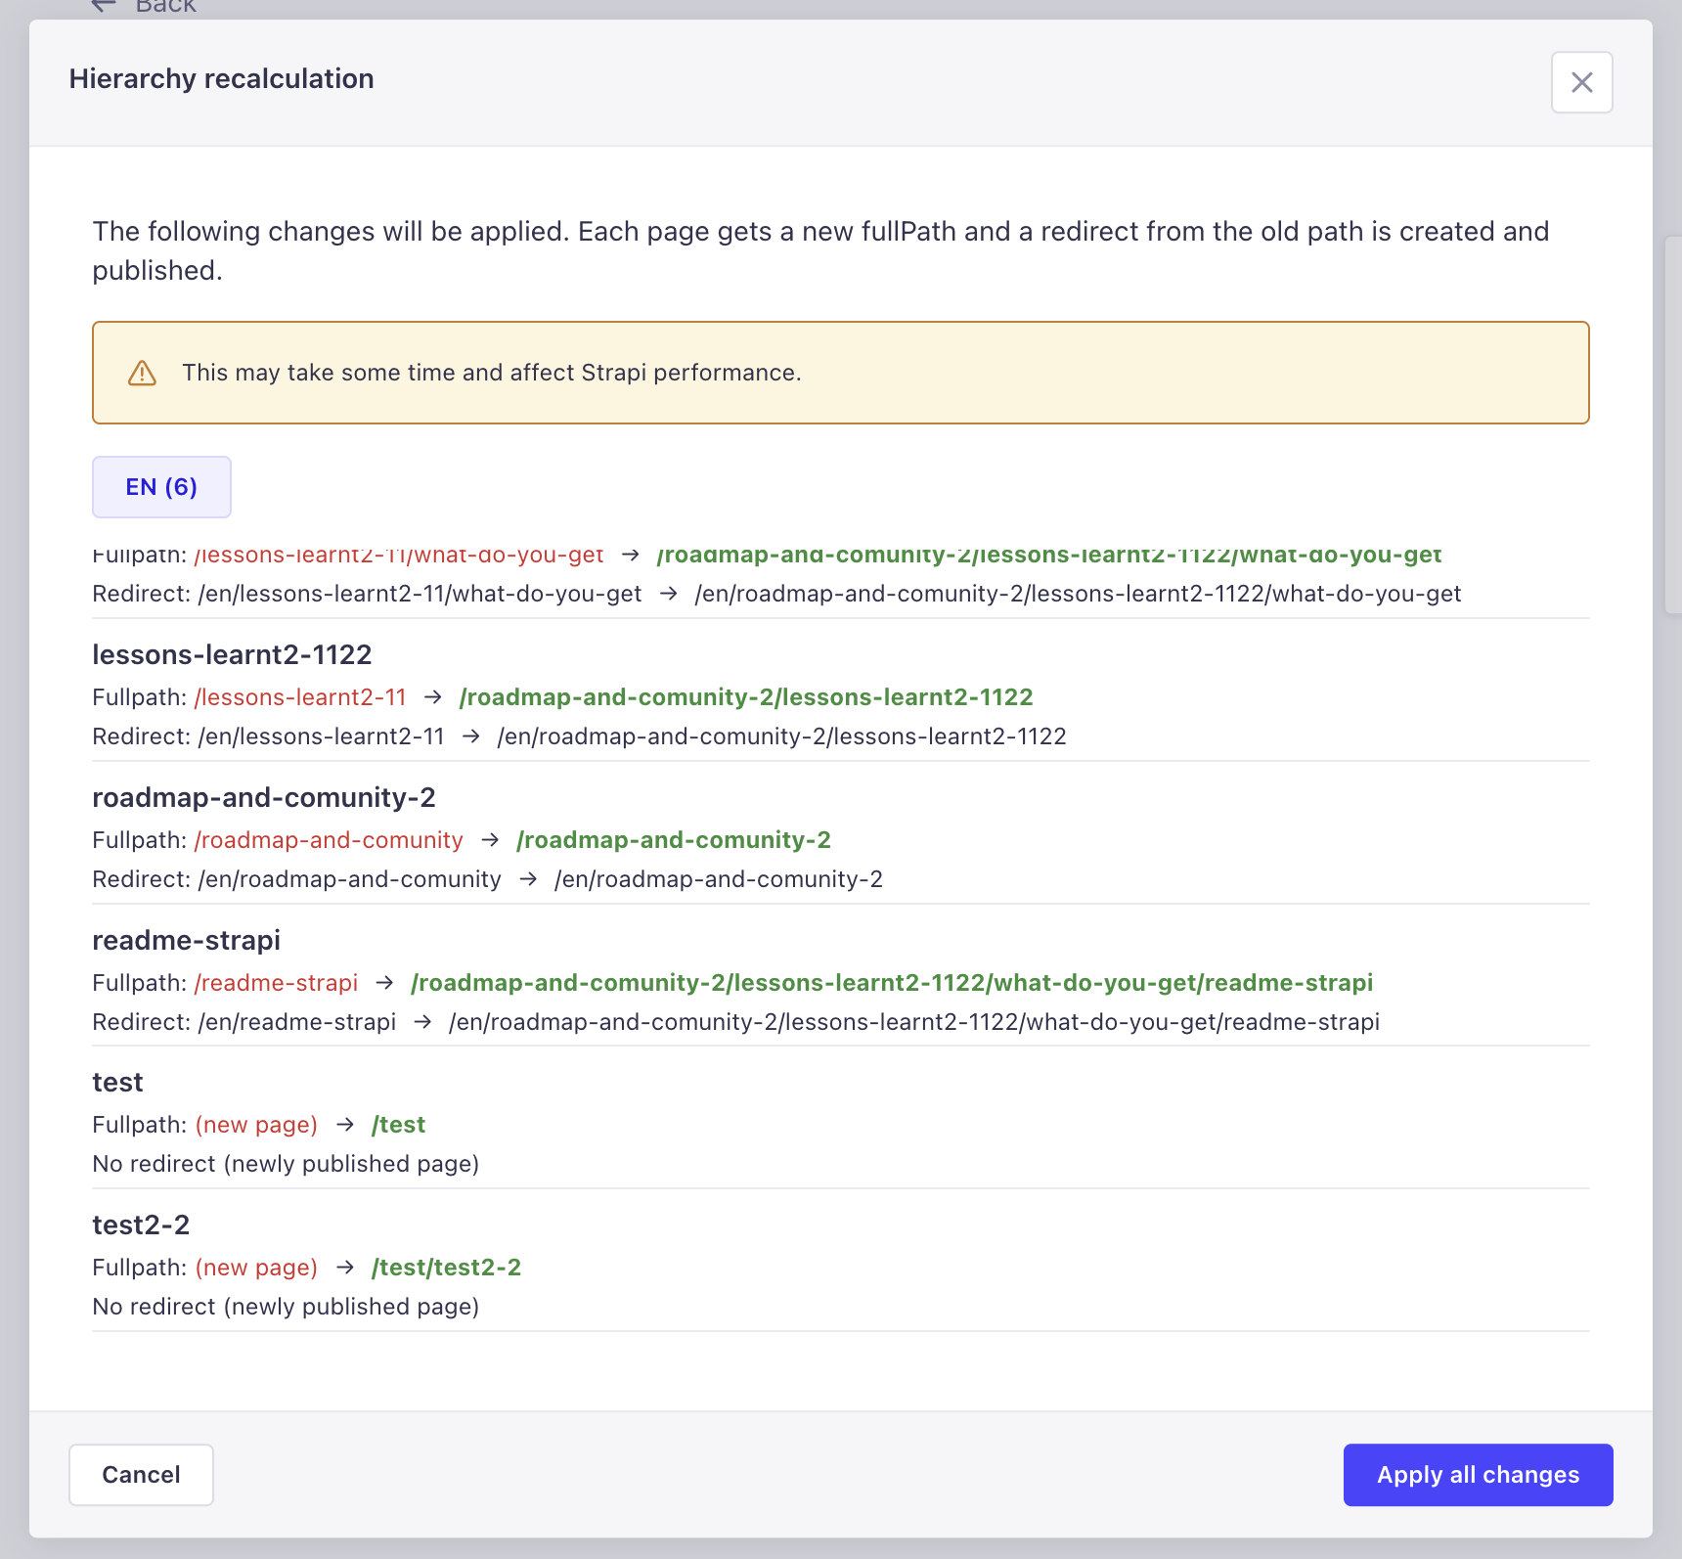This screenshot has height=1559, width=1682.
Task: Click arrow icon in roadmap-and-comunity-2 Fullpath line
Action: point(490,840)
